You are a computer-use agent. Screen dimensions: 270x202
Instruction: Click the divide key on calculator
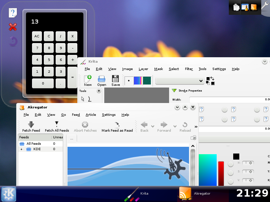(60, 36)
